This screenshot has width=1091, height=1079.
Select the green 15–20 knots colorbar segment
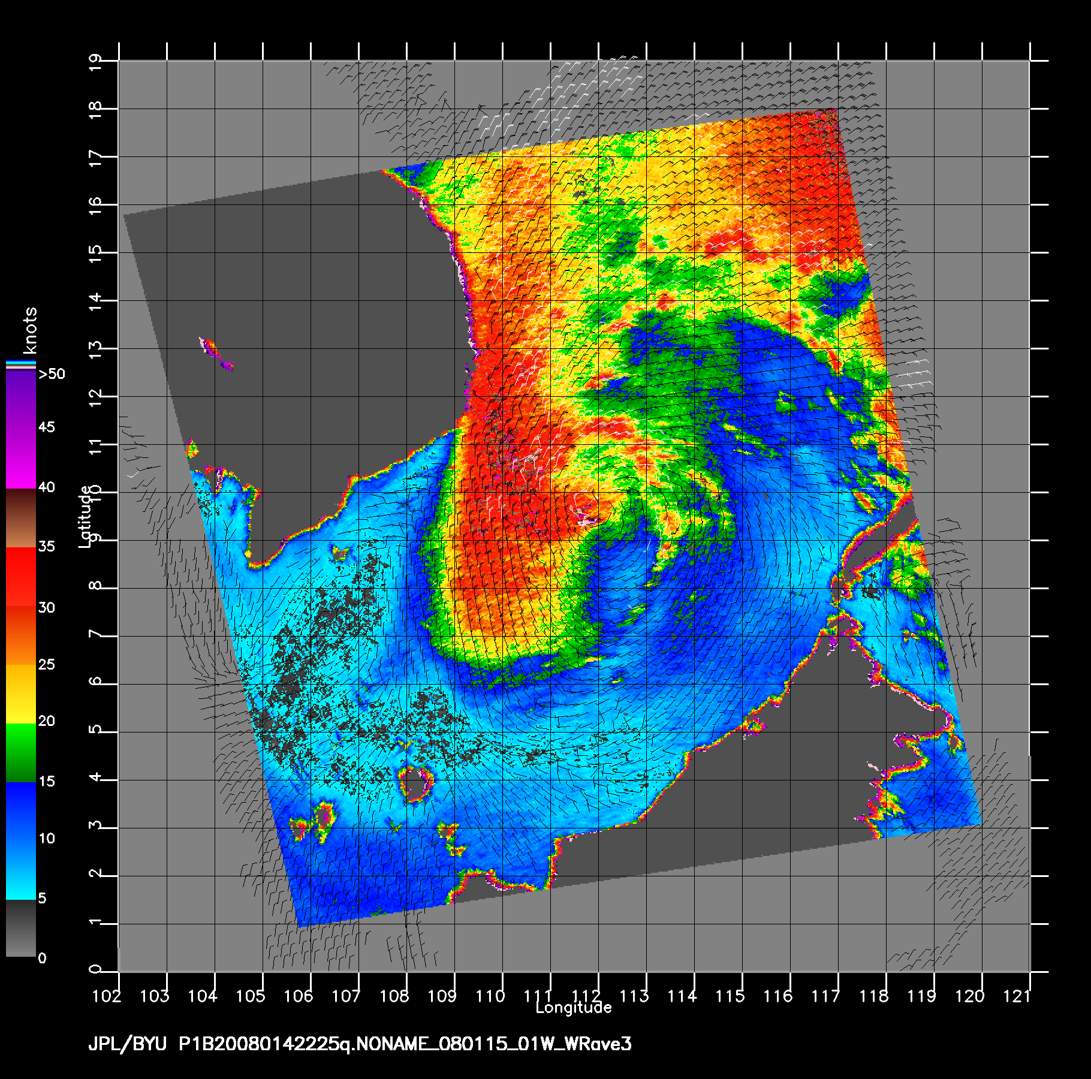pyautogui.click(x=21, y=753)
